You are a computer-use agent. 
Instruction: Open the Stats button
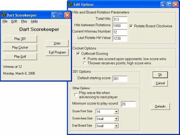(57, 43)
